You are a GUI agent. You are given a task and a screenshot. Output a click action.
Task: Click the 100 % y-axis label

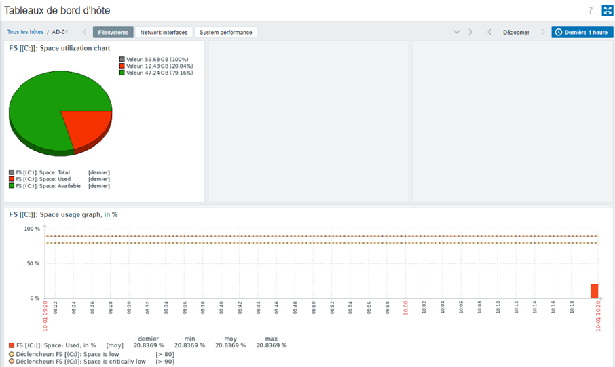32,229
